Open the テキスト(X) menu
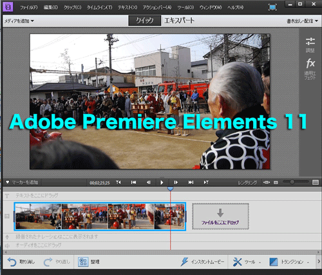This screenshot has width=322, height=275. coord(128,8)
